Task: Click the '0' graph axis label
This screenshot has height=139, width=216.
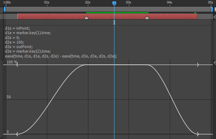Action: click(x=8, y=132)
